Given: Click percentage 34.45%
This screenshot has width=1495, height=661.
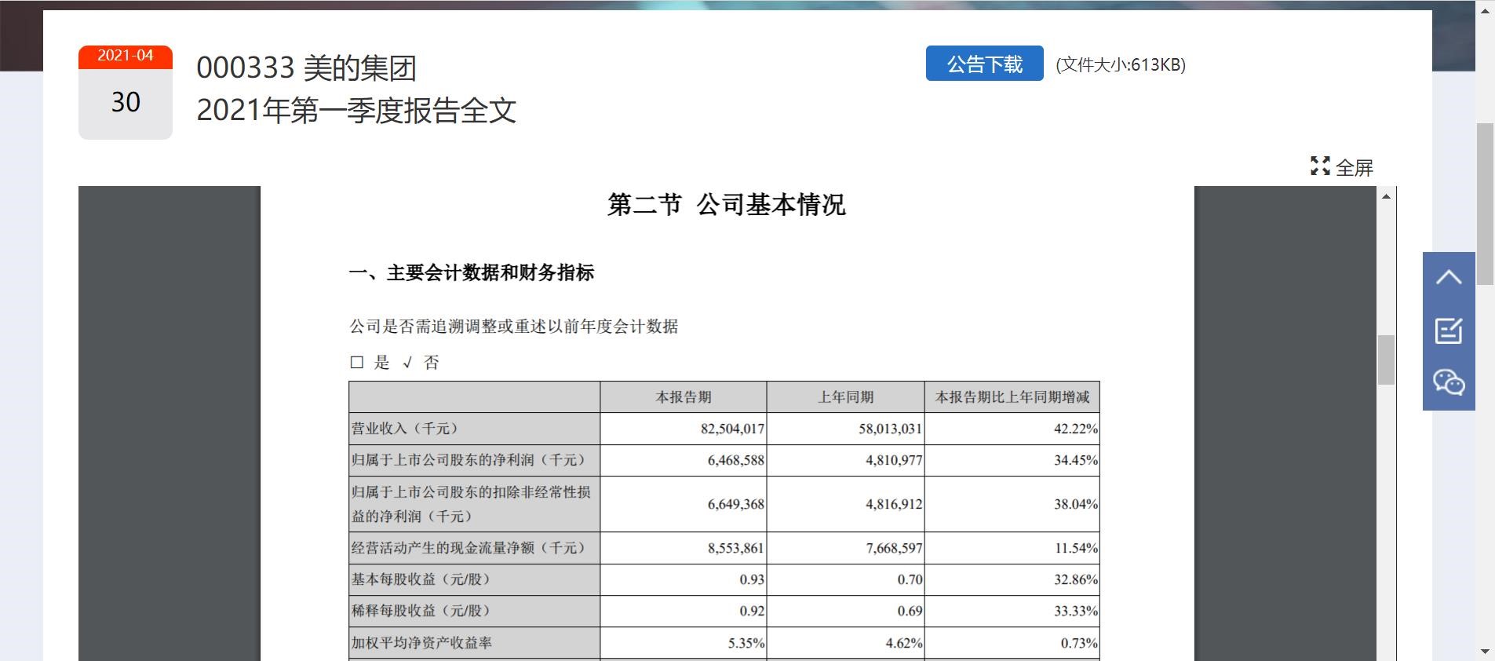Looking at the screenshot, I should coord(1076,460).
